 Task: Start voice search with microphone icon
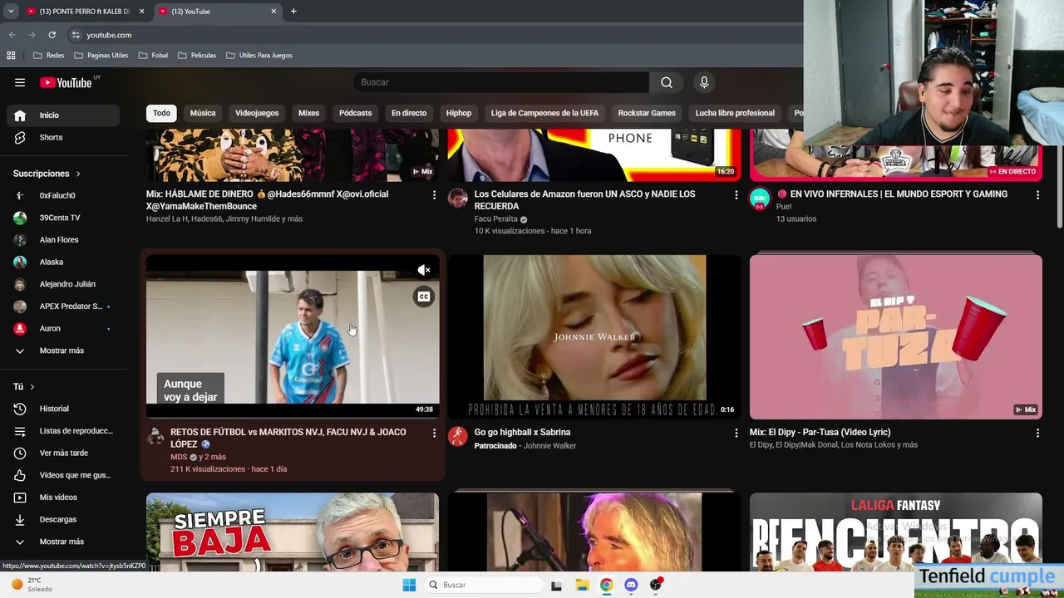pos(704,82)
